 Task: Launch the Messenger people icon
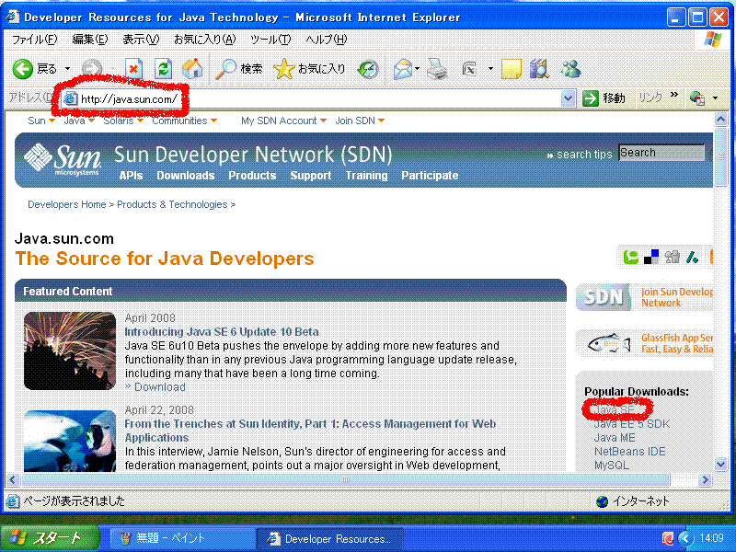(570, 70)
